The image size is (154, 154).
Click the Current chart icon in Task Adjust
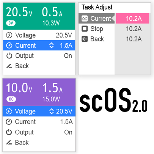(x=85, y=19)
